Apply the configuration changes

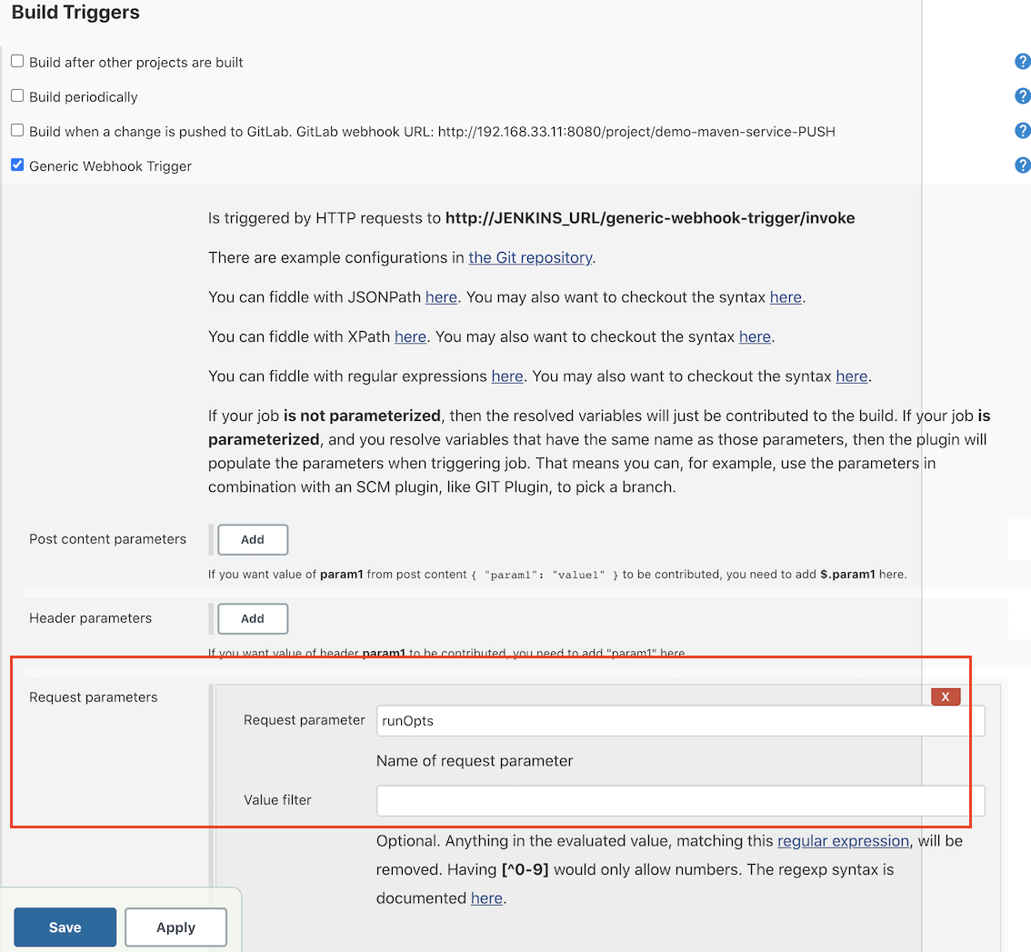pos(175,927)
